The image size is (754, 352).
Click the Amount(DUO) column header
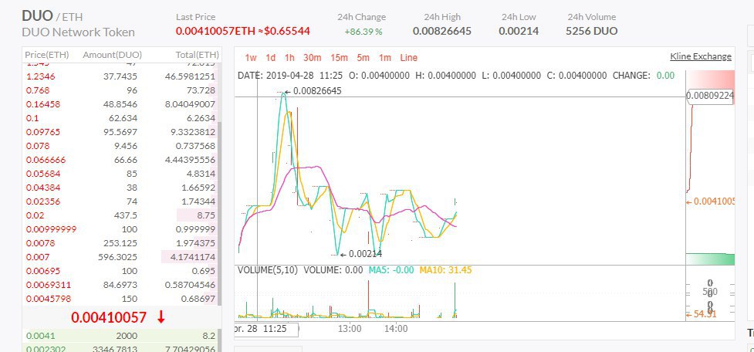pyautogui.click(x=112, y=55)
